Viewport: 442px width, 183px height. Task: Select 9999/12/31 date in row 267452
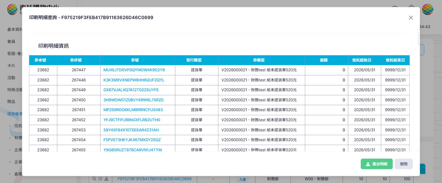pos(395,120)
